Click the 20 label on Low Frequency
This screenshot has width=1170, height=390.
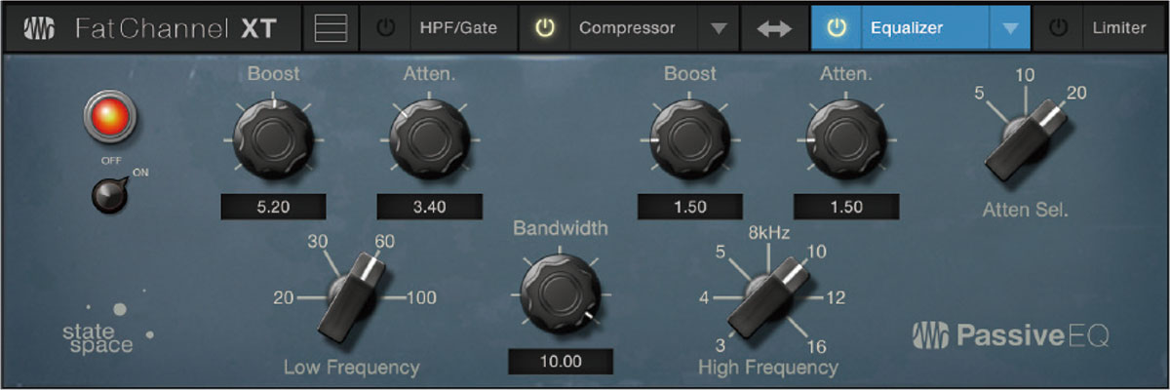click(284, 298)
